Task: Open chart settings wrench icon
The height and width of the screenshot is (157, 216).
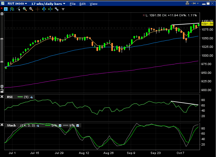Action: pos(57,9)
